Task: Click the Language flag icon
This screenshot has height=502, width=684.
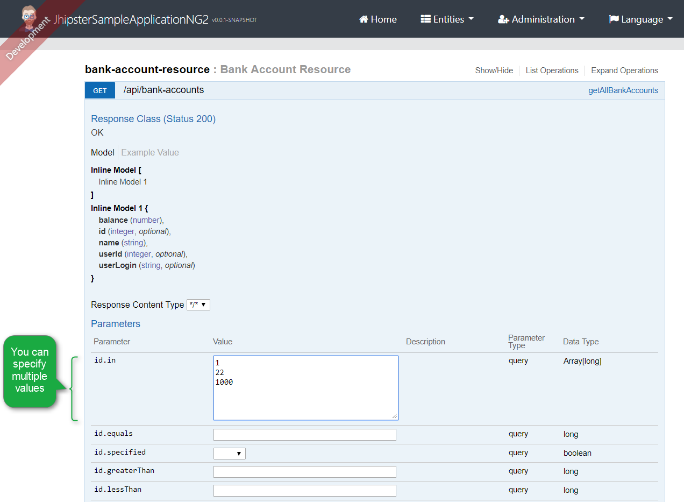Action: [614, 19]
